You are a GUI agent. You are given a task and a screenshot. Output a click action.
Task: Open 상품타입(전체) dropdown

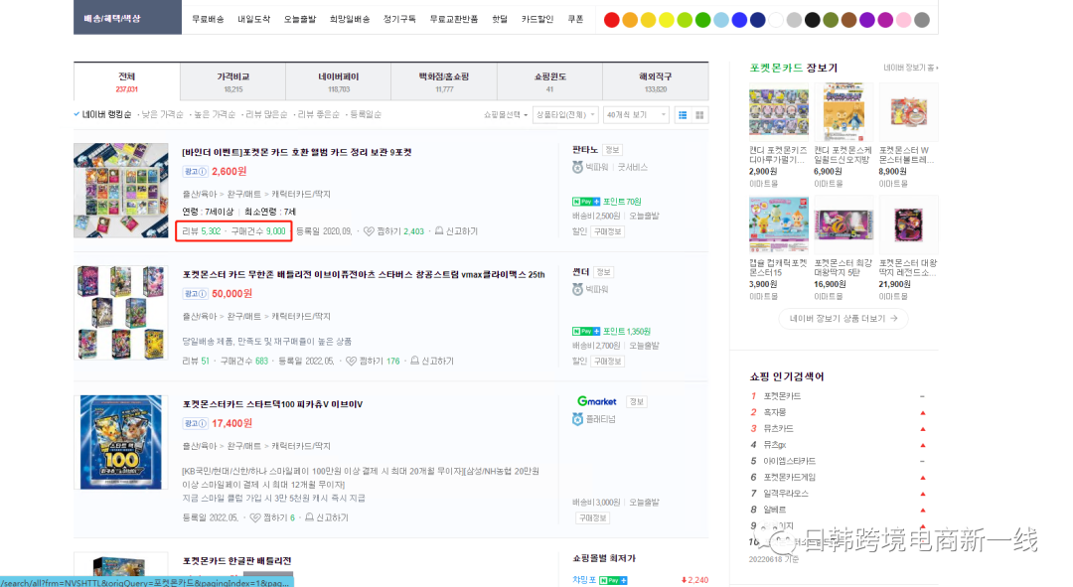565,115
